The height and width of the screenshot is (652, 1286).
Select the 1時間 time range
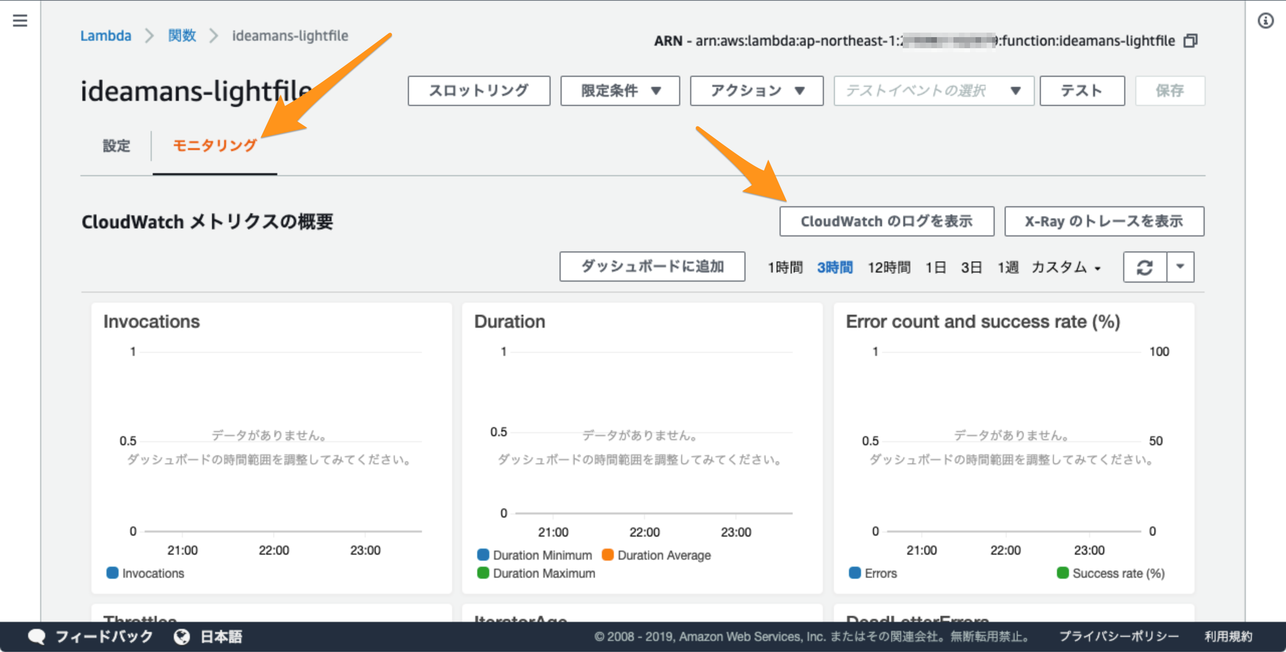coord(785,268)
